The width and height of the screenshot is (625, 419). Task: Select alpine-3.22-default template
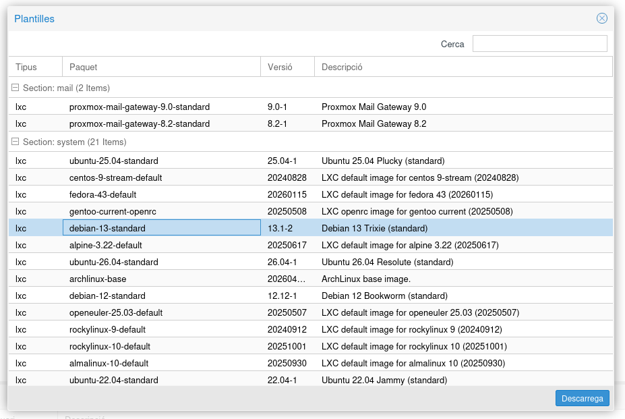click(106, 245)
